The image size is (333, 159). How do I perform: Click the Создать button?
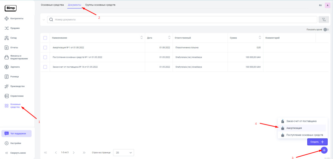pyautogui.click(x=317, y=142)
